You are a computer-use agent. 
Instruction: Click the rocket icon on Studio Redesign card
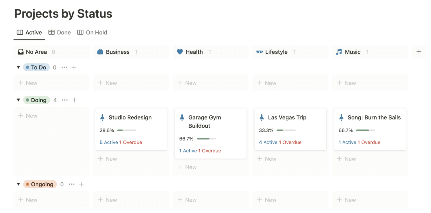point(102,117)
